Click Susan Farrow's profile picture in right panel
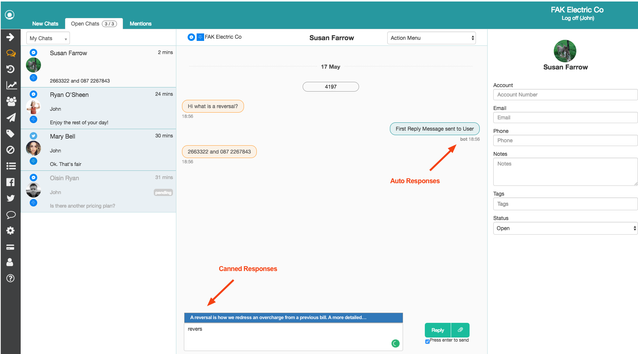Screen dimensions: 638x354 pos(565,51)
